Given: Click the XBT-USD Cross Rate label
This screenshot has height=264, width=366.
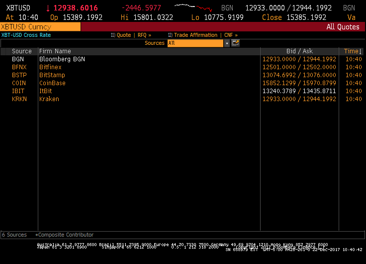Looking at the screenshot, I should pyautogui.click(x=26, y=35).
